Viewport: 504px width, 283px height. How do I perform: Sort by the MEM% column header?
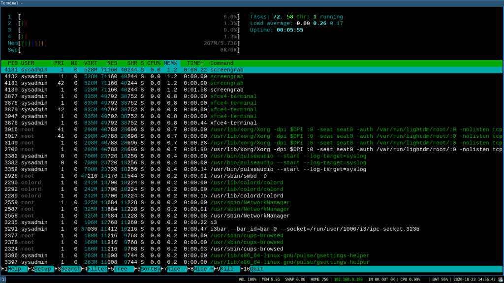pyautogui.click(x=170, y=63)
